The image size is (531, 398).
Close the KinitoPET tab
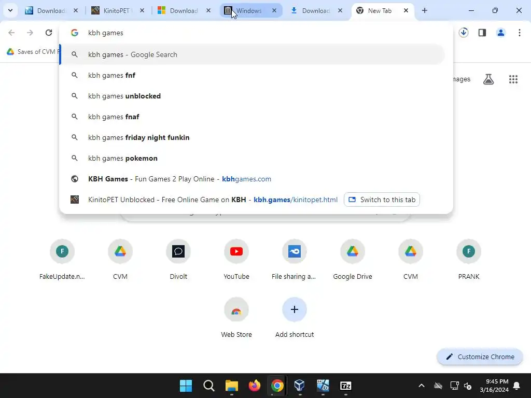coord(142,10)
